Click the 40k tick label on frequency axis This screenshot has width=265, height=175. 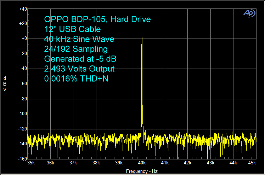click(x=142, y=163)
